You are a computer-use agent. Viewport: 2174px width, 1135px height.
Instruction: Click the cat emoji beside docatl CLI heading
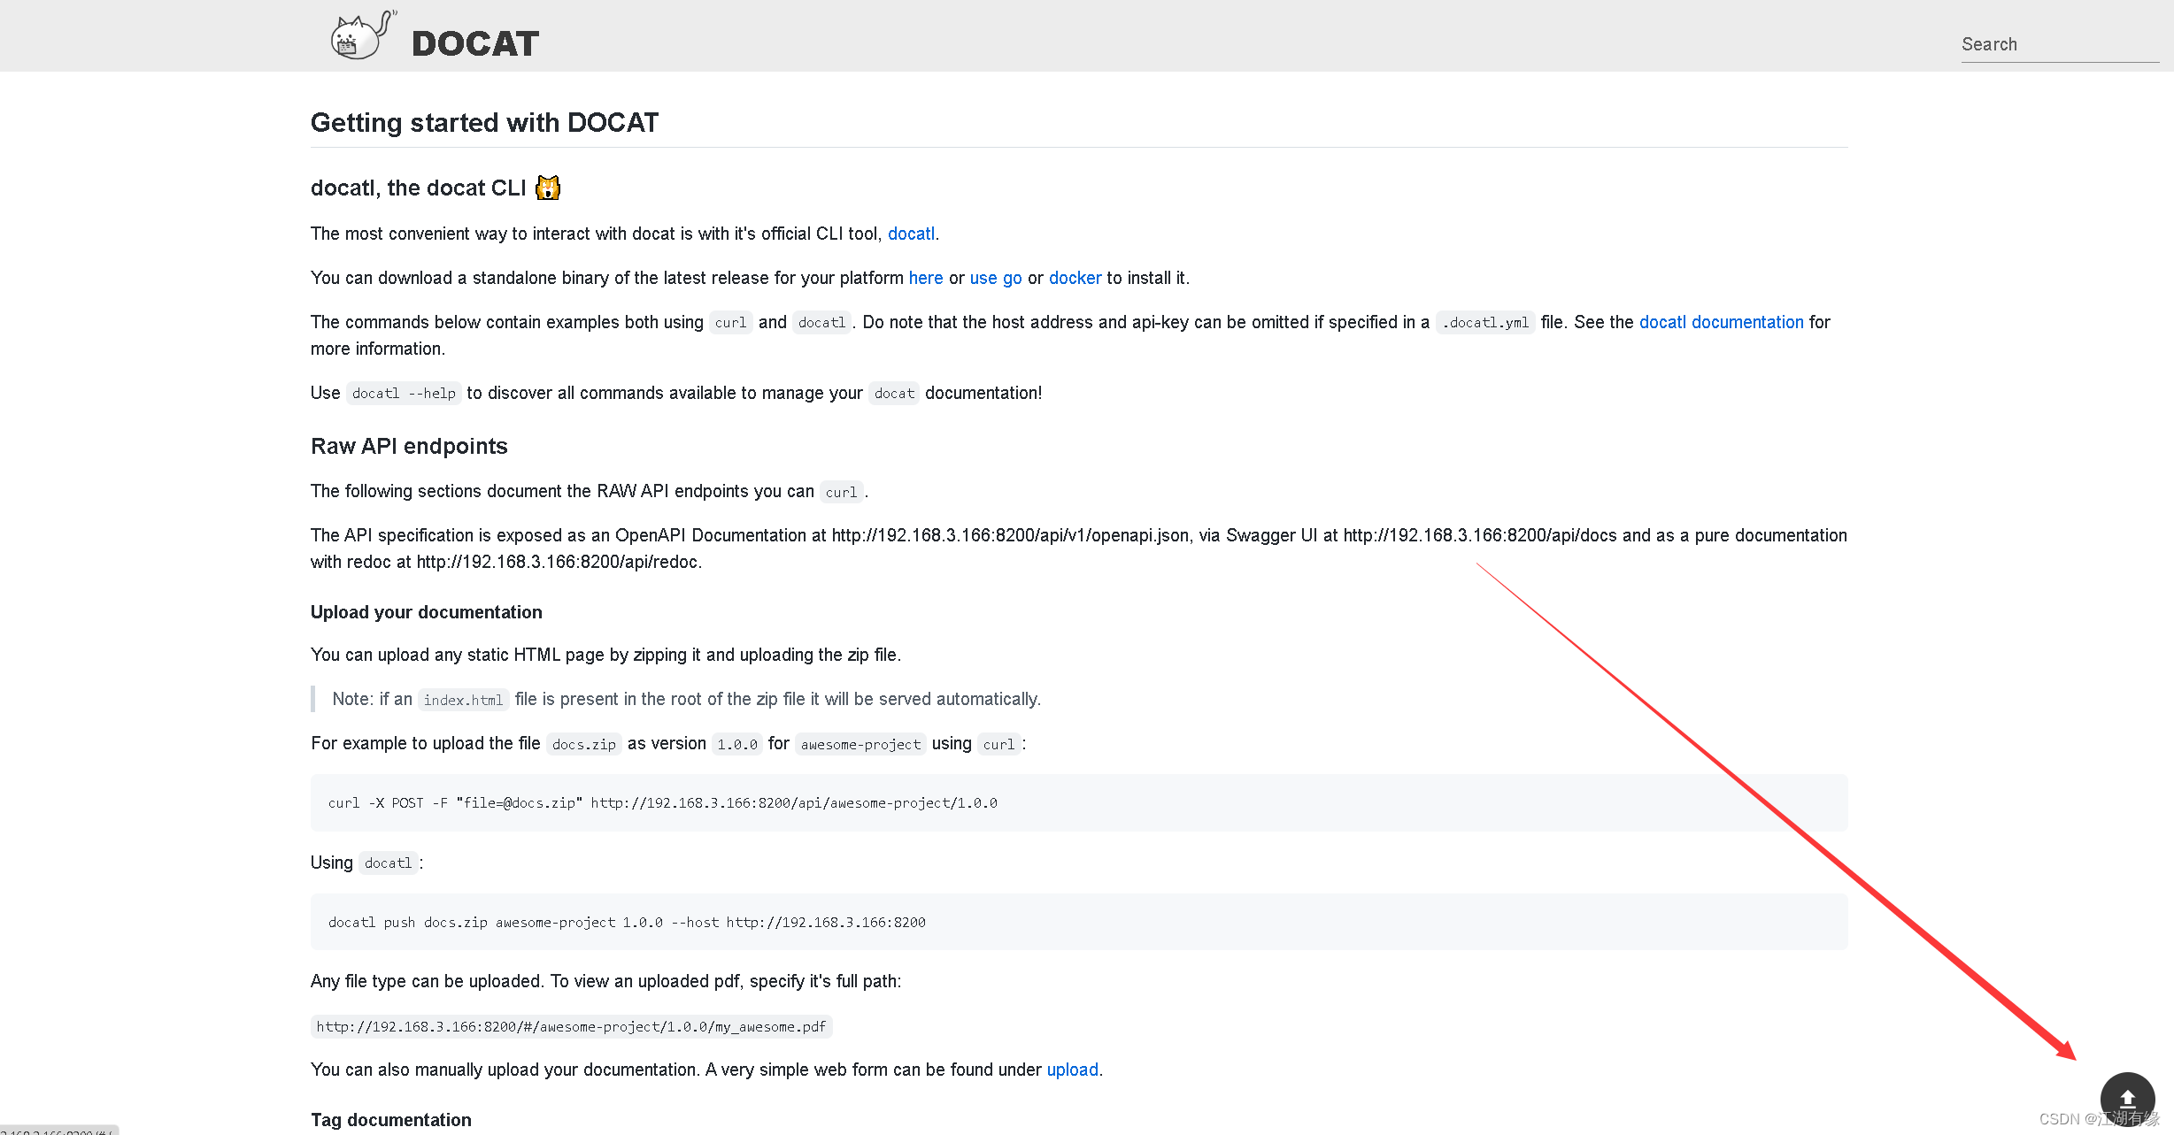point(548,188)
